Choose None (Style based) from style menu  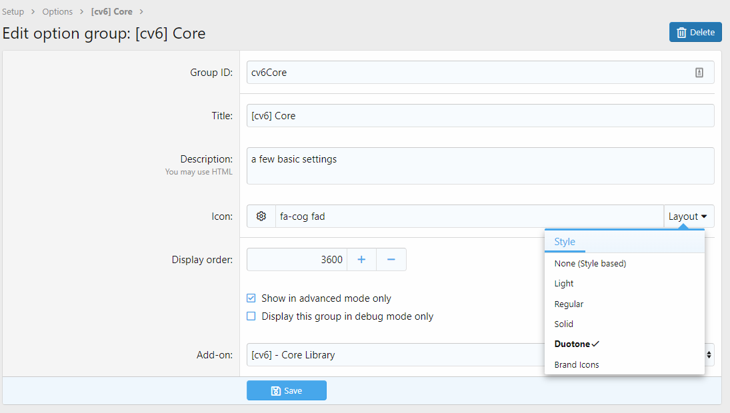(590, 263)
